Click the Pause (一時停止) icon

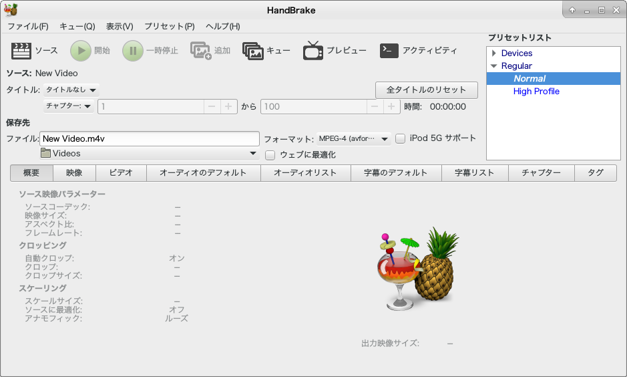coord(133,51)
